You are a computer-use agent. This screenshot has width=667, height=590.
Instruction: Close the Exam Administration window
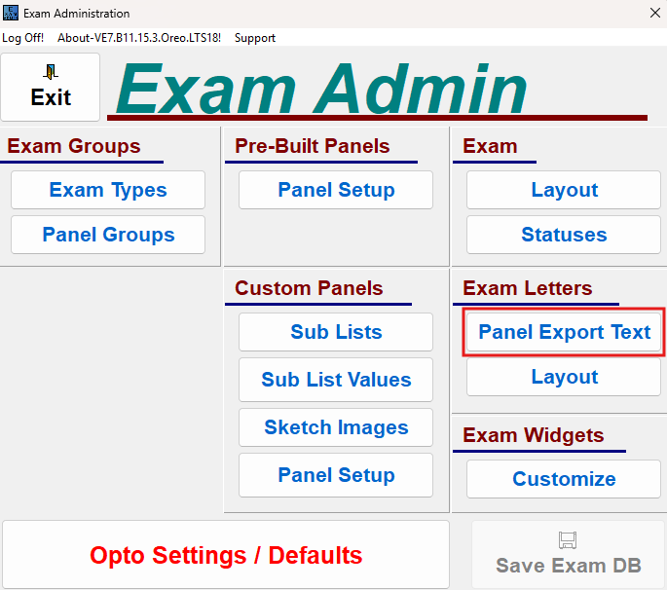tap(653, 14)
